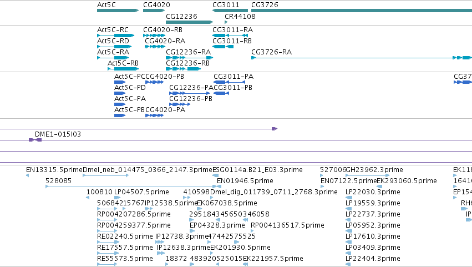The height and width of the screenshot is (267, 472).
Task: Open transcript CG3011-RB label
Action: coord(232,41)
